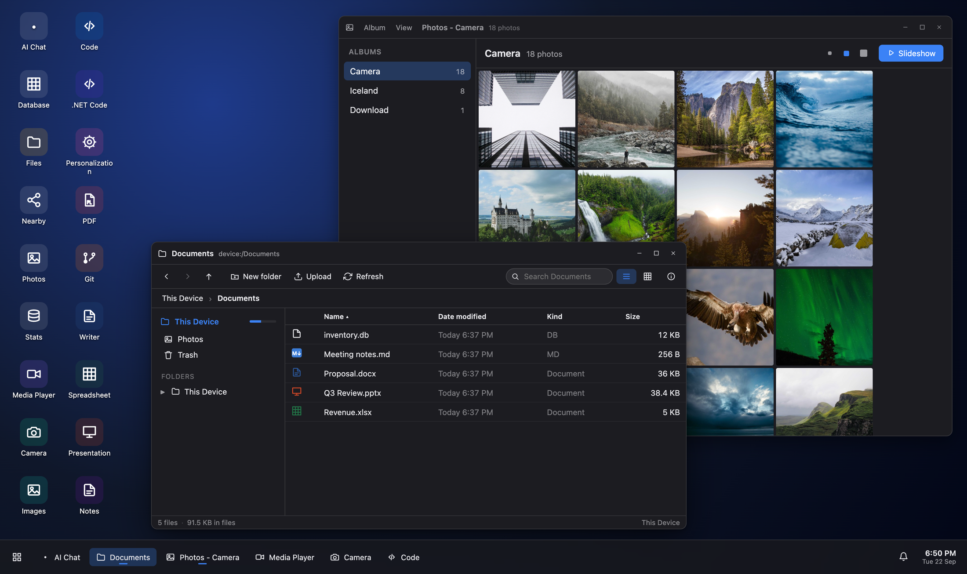This screenshot has height=574, width=967.
Task: Open the Code desktop icon
Action: point(89,32)
